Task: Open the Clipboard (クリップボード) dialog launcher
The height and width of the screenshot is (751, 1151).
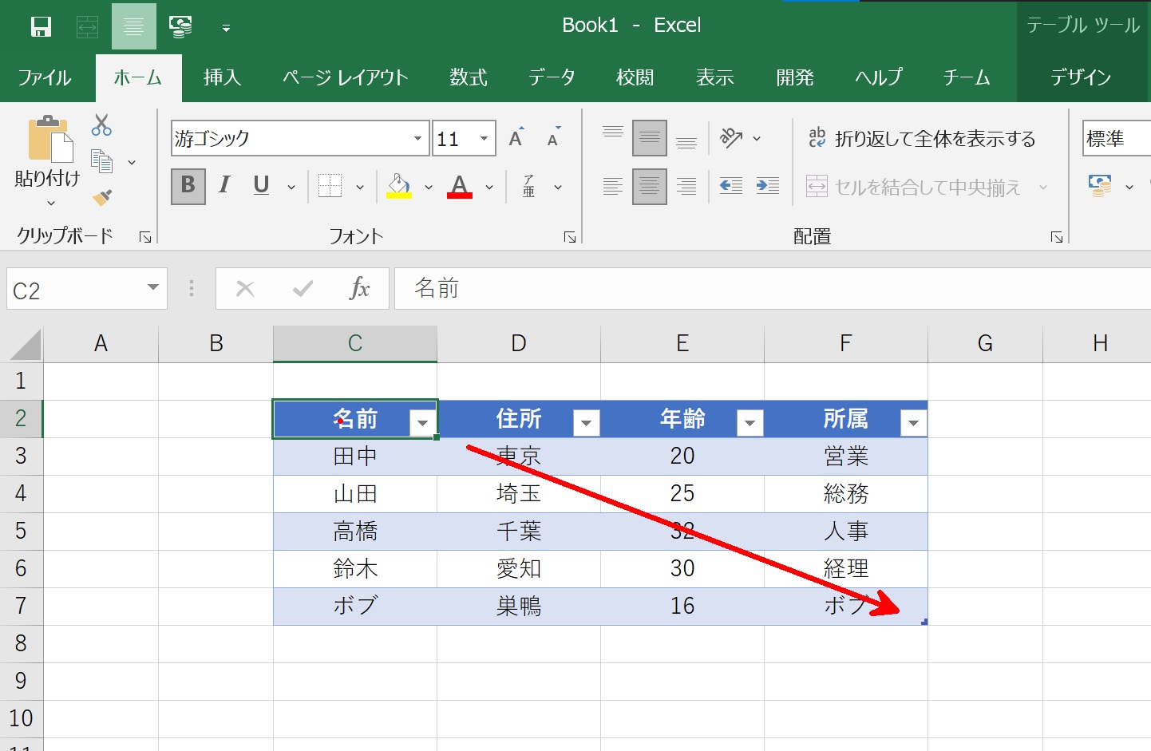Action: (x=145, y=237)
